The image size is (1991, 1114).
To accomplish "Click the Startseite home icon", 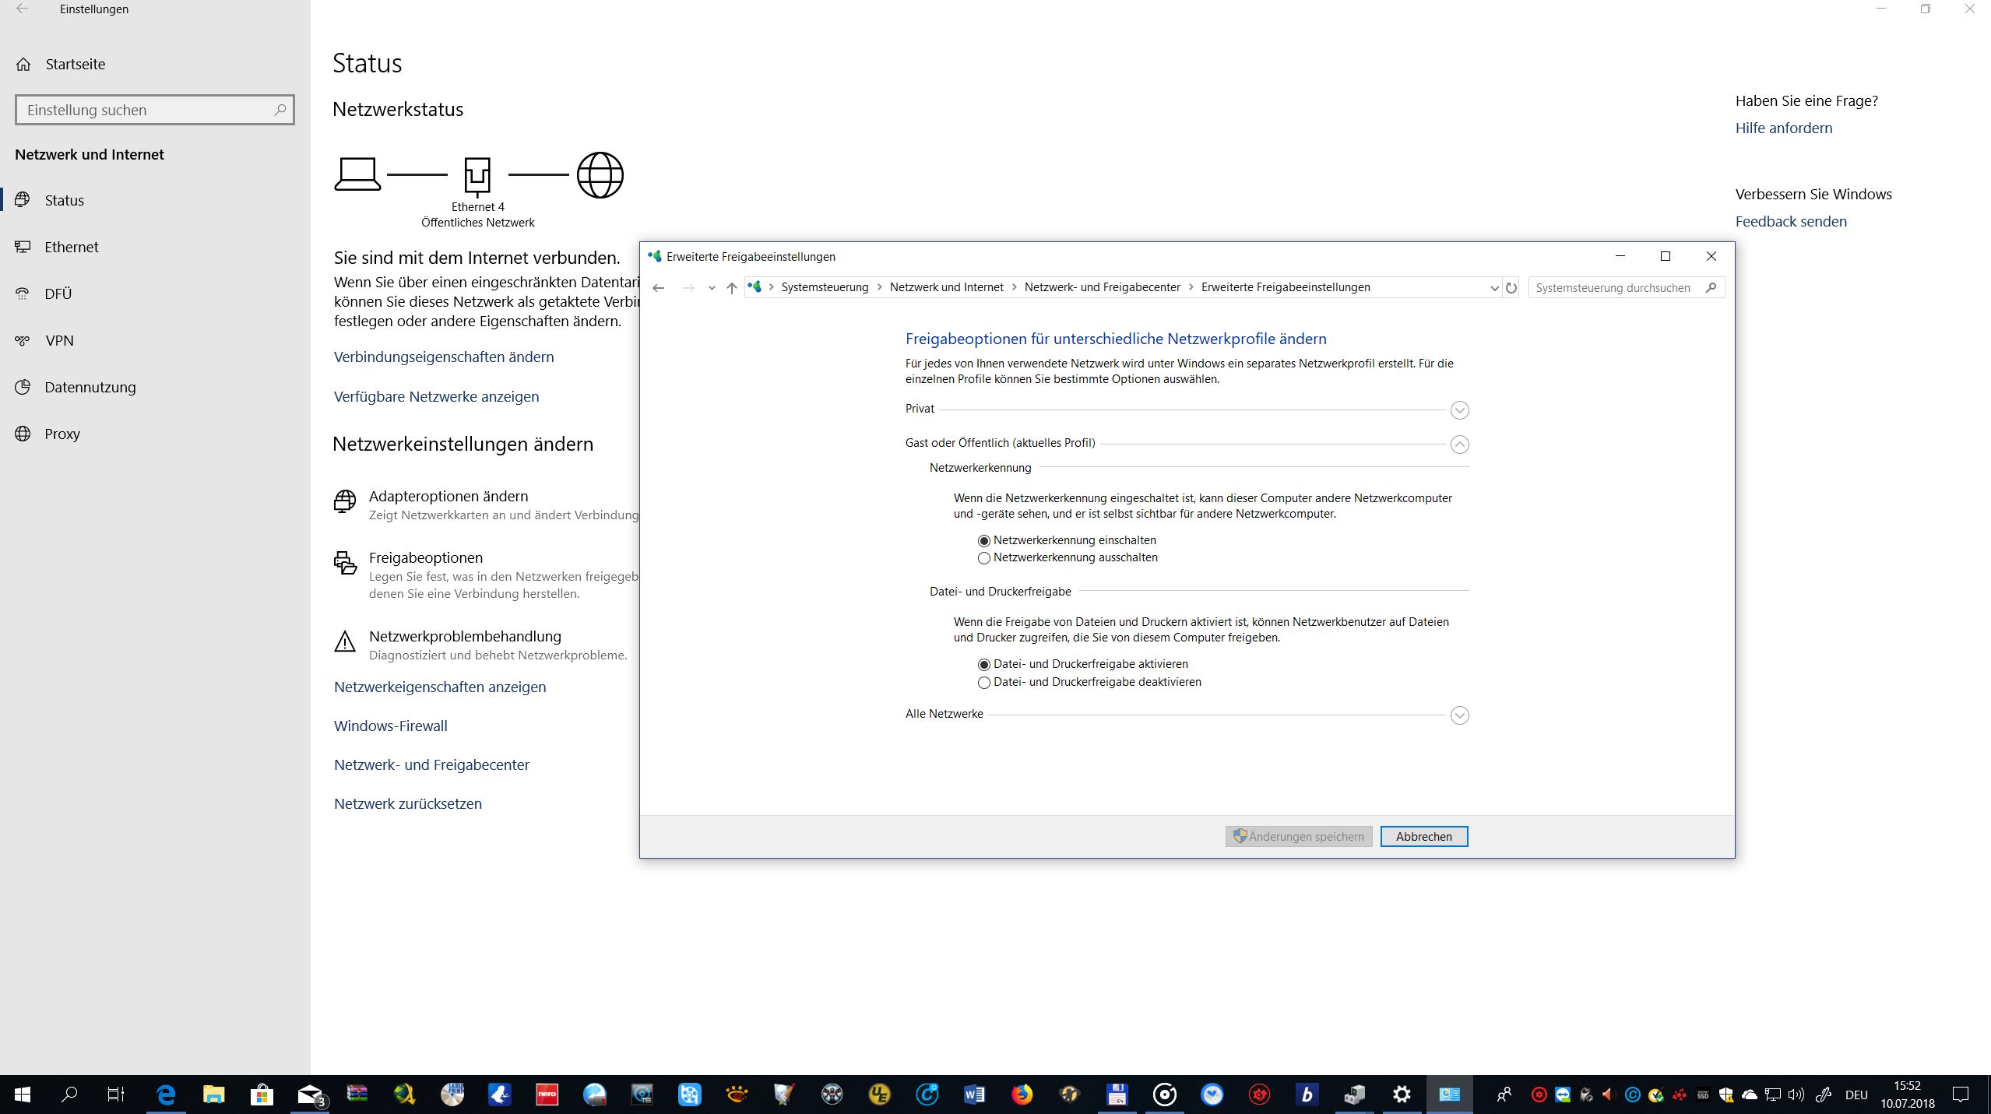I will pos(24,65).
